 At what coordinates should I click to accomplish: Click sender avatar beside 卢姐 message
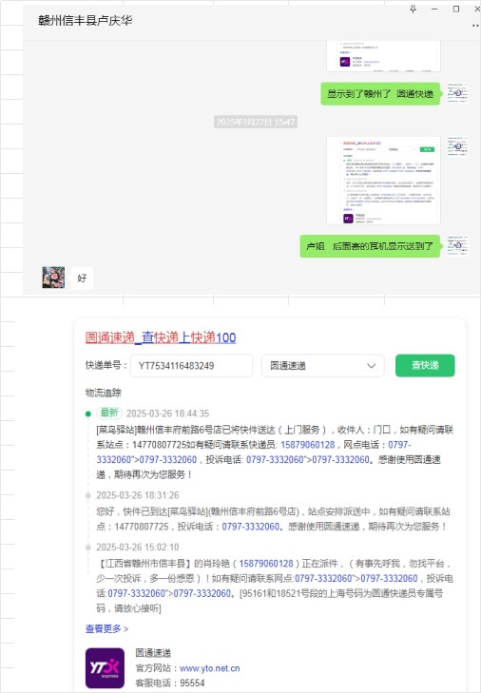point(457,245)
